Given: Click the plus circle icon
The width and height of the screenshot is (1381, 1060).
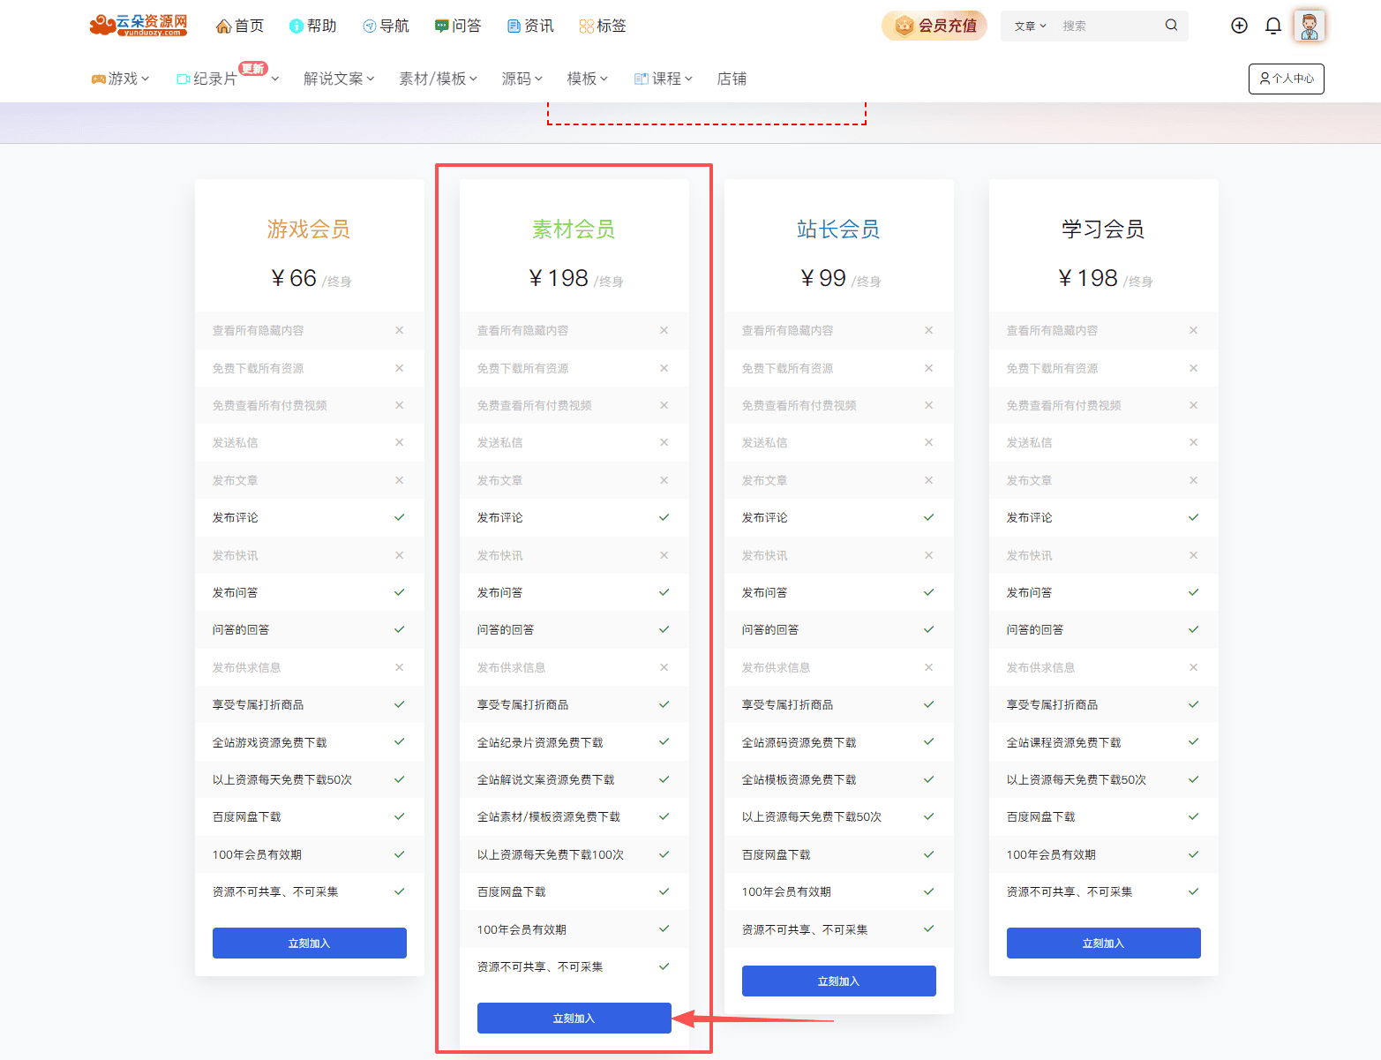Looking at the screenshot, I should [x=1238, y=26].
